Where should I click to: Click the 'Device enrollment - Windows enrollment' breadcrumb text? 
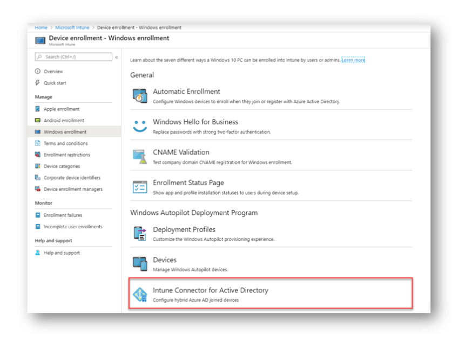coord(139,27)
